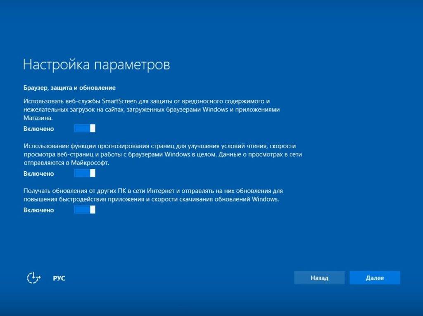Go back with the Назад button
Viewport: 423px width, 316px height.
click(x=319, y=278)
